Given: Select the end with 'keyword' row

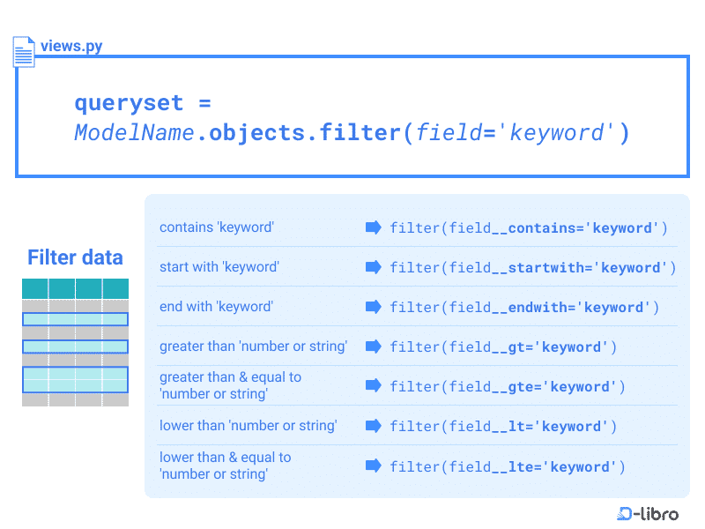Looking at the screenshot, I should click(217, 307).
